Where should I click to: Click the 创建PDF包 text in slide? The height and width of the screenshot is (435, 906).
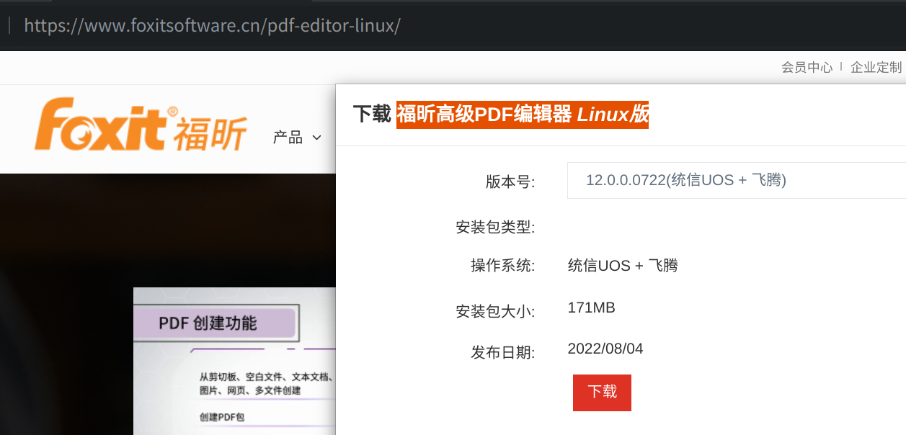pos(222,417)
